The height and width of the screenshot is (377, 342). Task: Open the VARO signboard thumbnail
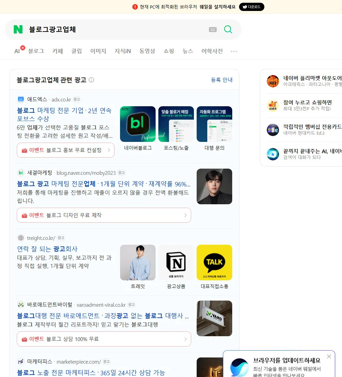coord(214,318)
